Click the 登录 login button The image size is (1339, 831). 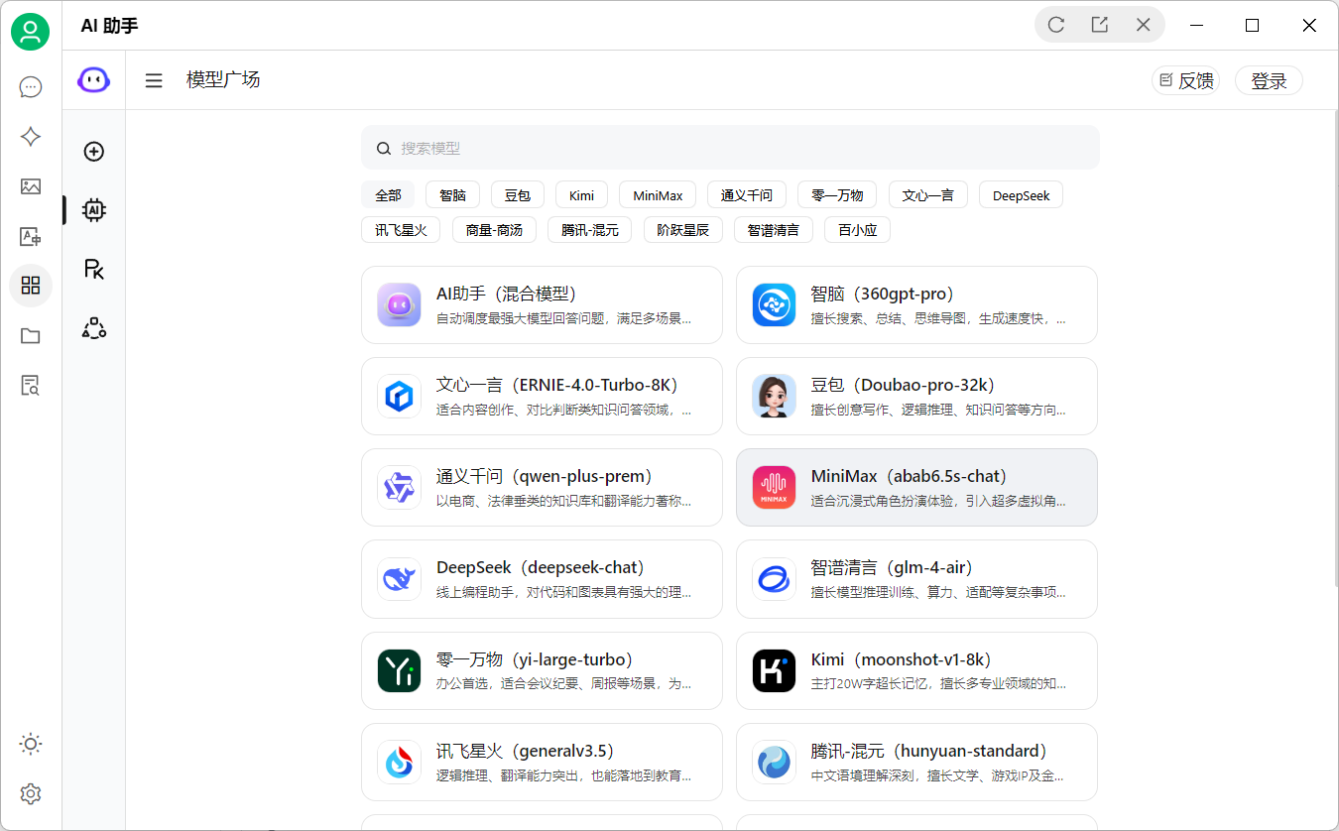[1269, 80]
